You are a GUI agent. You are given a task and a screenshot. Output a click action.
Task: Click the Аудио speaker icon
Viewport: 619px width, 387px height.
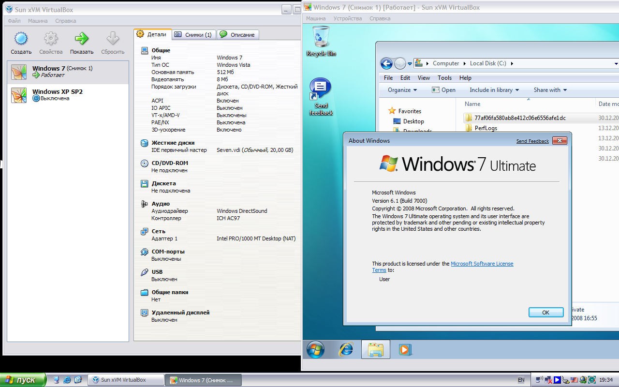click(144, 204)
